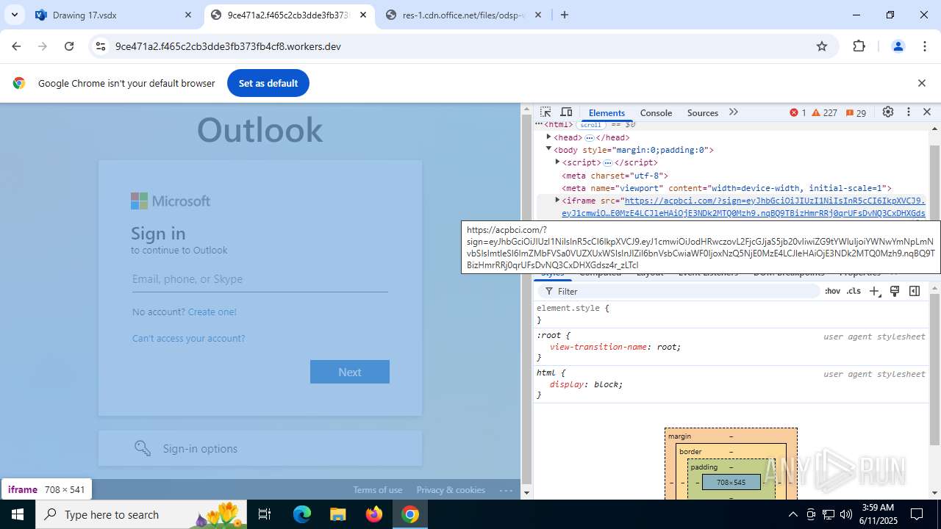941x529 pixels.
Task: Show hidden system tray icons
Action: [792, 514]
